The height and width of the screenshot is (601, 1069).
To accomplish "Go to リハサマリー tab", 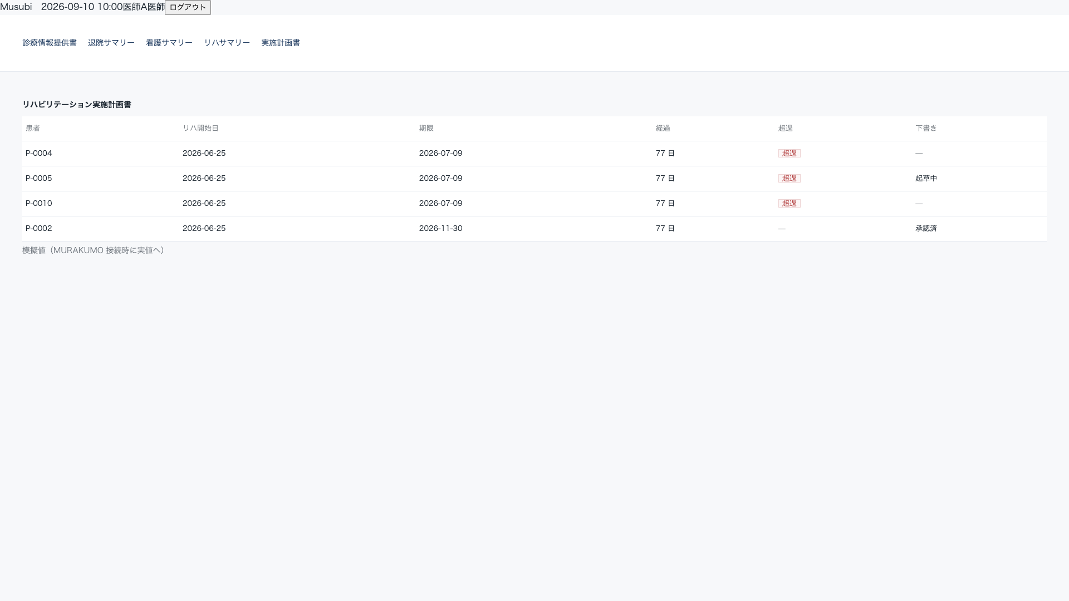I will coord(227,43).
